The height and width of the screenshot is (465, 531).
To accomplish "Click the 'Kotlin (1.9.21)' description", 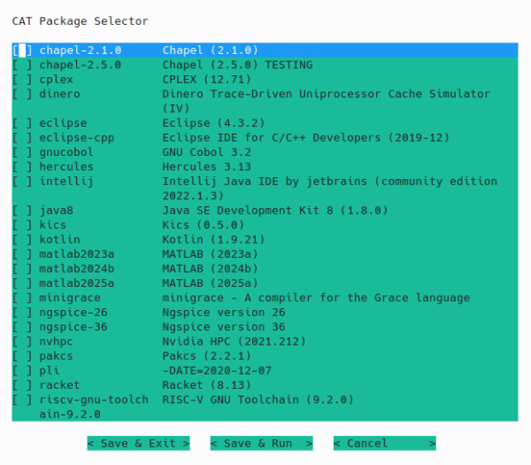I will pos(213,240).
